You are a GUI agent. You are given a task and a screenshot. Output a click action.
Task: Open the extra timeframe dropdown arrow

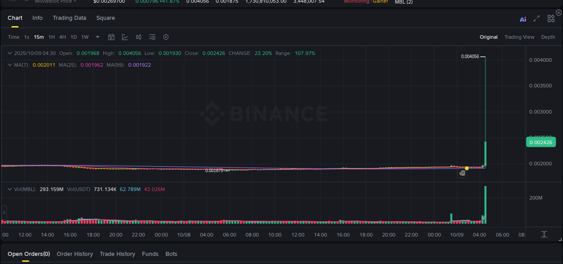point(97,37)
